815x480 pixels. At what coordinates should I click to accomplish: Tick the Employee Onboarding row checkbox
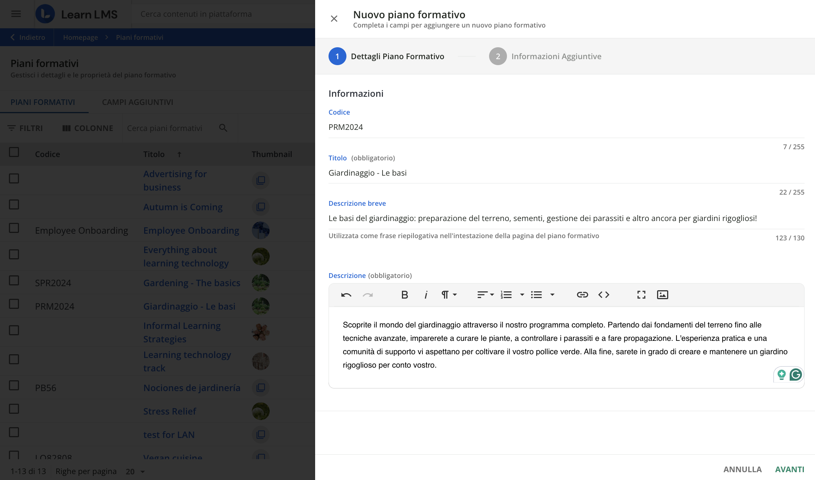coord(14,228)
